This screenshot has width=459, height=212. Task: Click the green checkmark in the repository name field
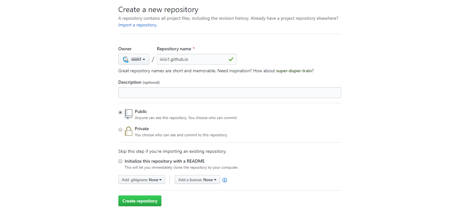[x=231, y=59]
